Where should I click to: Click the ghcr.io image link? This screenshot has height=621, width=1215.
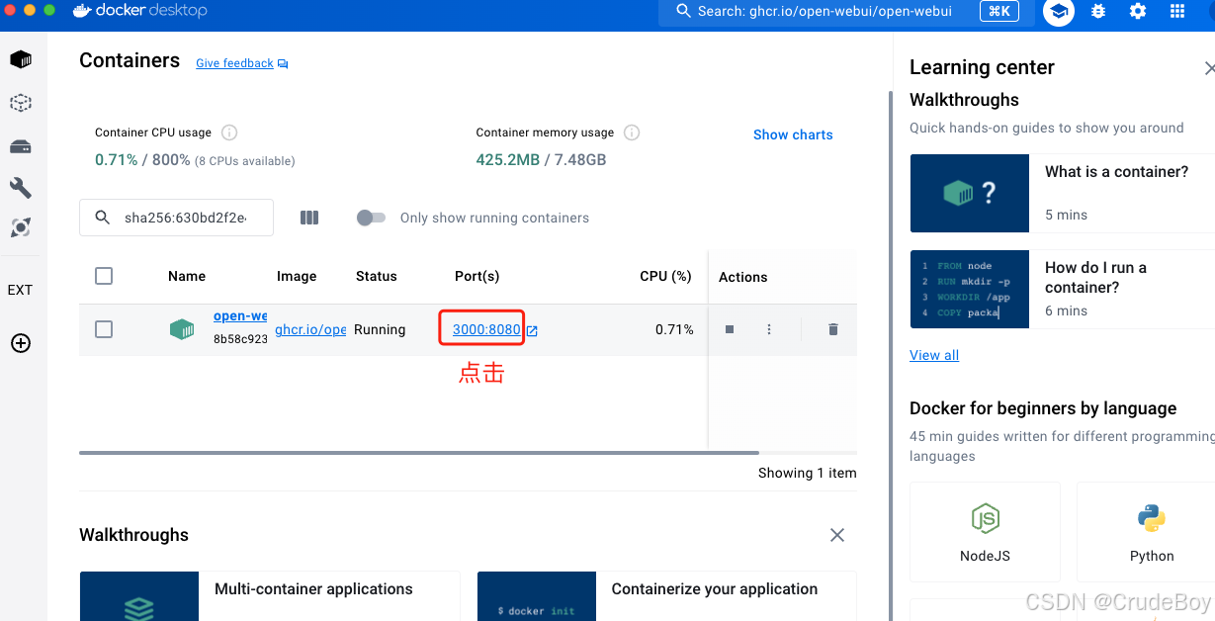tap(310, 329)
